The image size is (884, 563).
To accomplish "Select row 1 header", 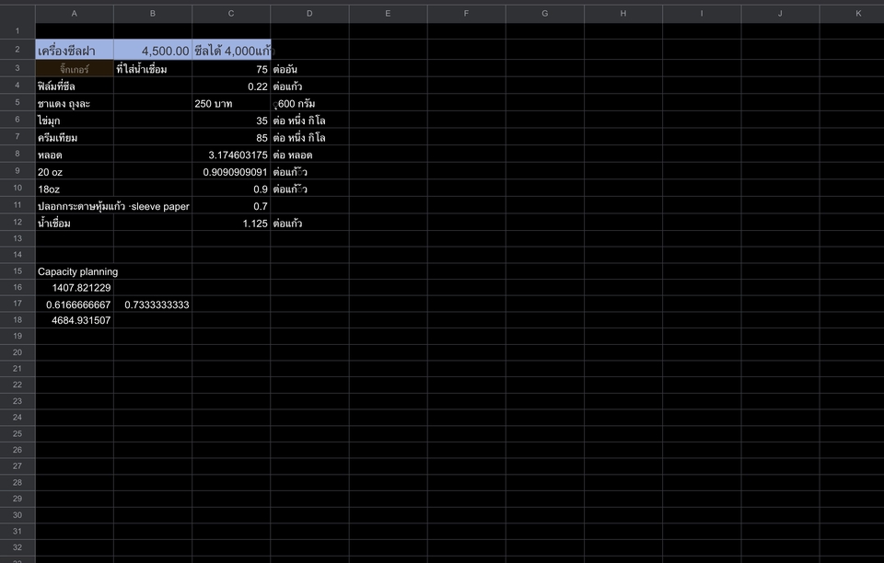I will coord(17,31).
